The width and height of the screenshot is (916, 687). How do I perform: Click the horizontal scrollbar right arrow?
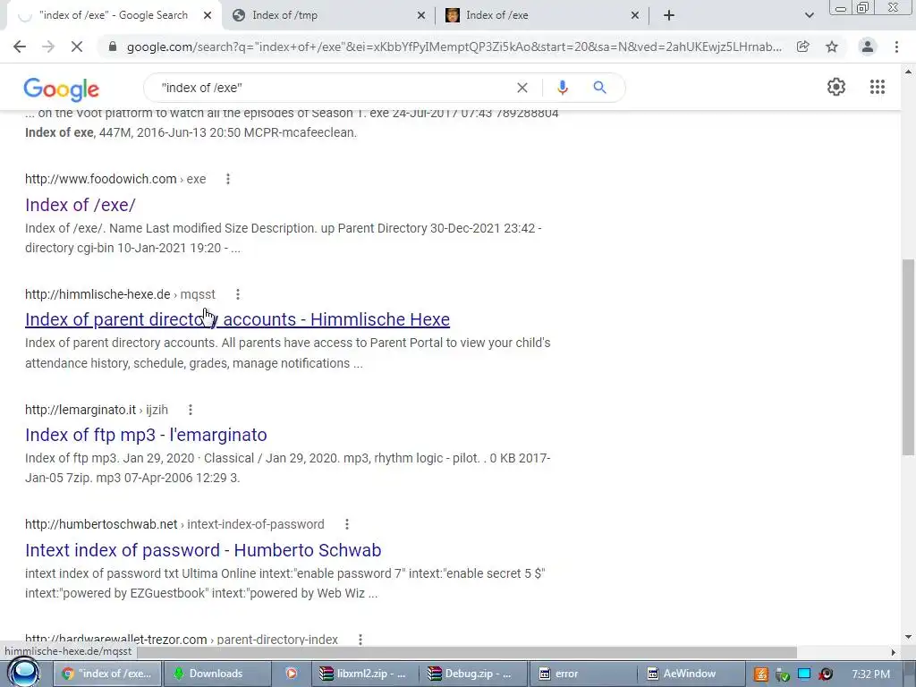[x=894, y=652]
